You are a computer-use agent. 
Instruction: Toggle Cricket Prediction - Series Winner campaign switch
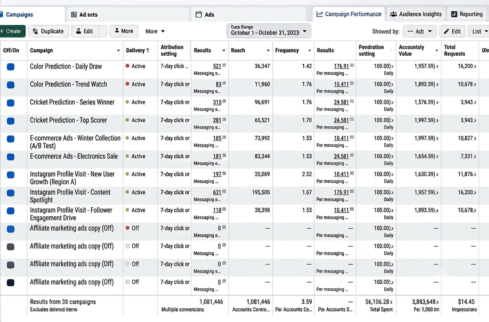point(11,103)
